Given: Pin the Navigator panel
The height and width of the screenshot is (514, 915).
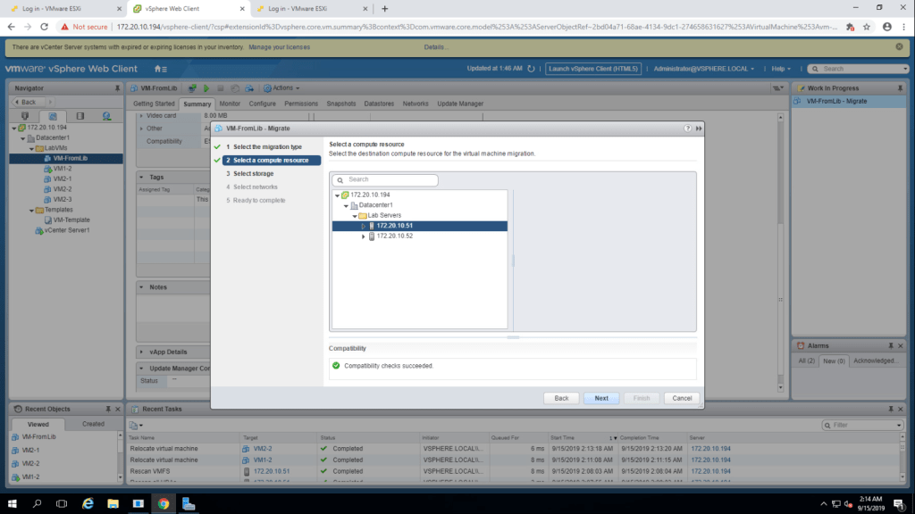Looking at the screenshot, I should (x=117, y=88).
